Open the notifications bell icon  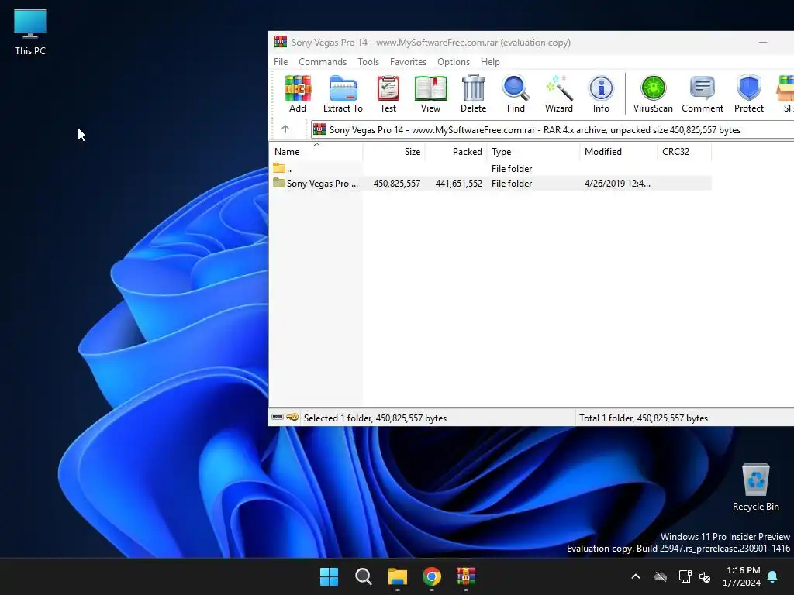(x=773, y=576)
